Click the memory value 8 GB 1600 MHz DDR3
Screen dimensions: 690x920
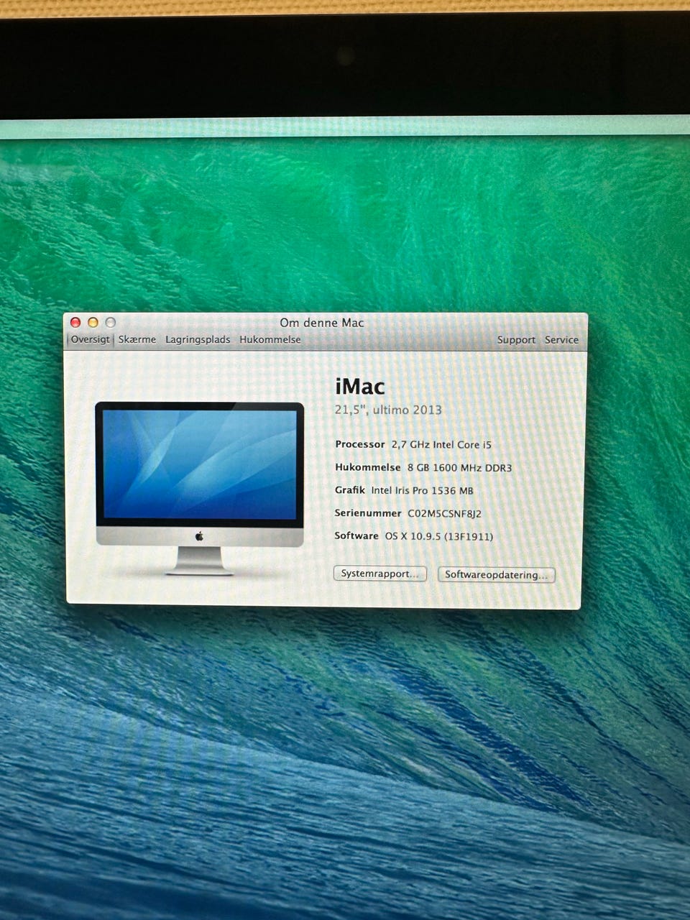459,468
